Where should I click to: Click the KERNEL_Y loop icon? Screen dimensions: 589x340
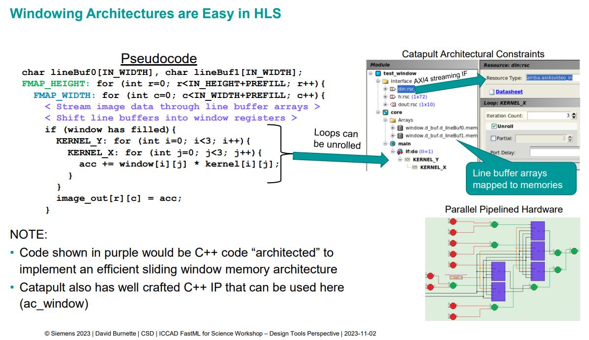[x=407, y=160]
